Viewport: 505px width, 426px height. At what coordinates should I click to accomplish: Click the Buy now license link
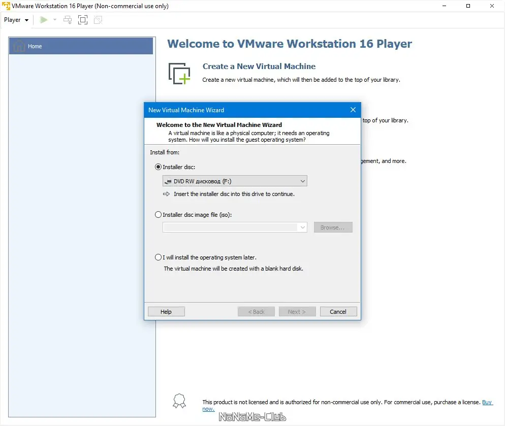487,402
